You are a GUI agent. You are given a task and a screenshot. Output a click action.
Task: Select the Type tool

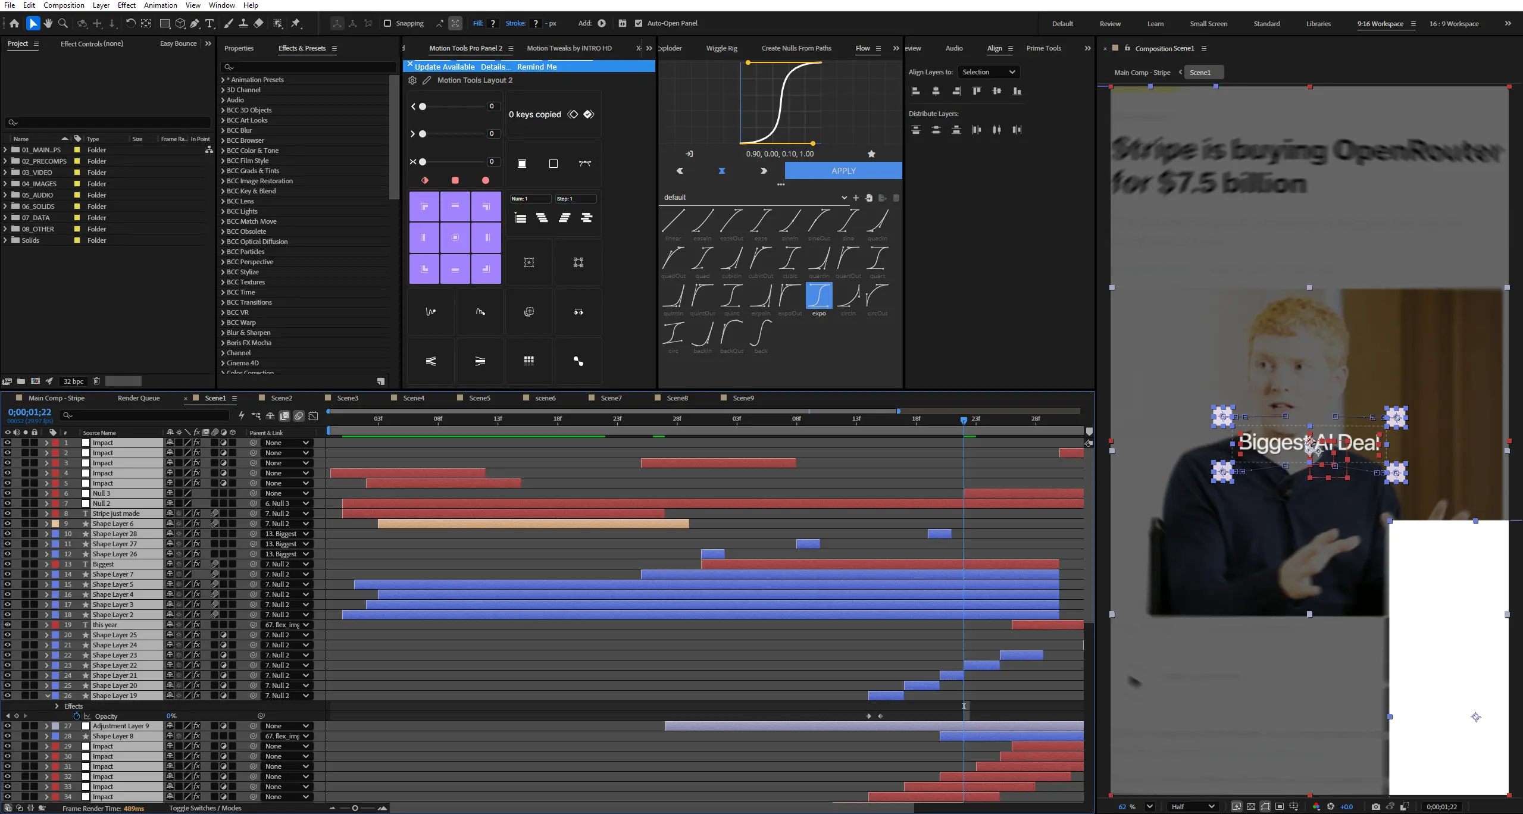point(209,23)
